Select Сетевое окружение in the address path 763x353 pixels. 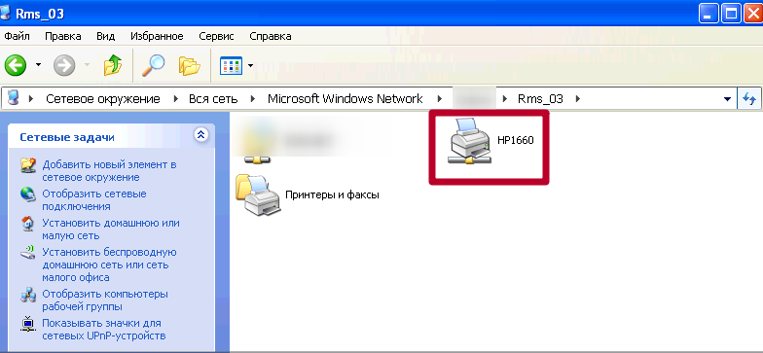[x=103, y=99]
